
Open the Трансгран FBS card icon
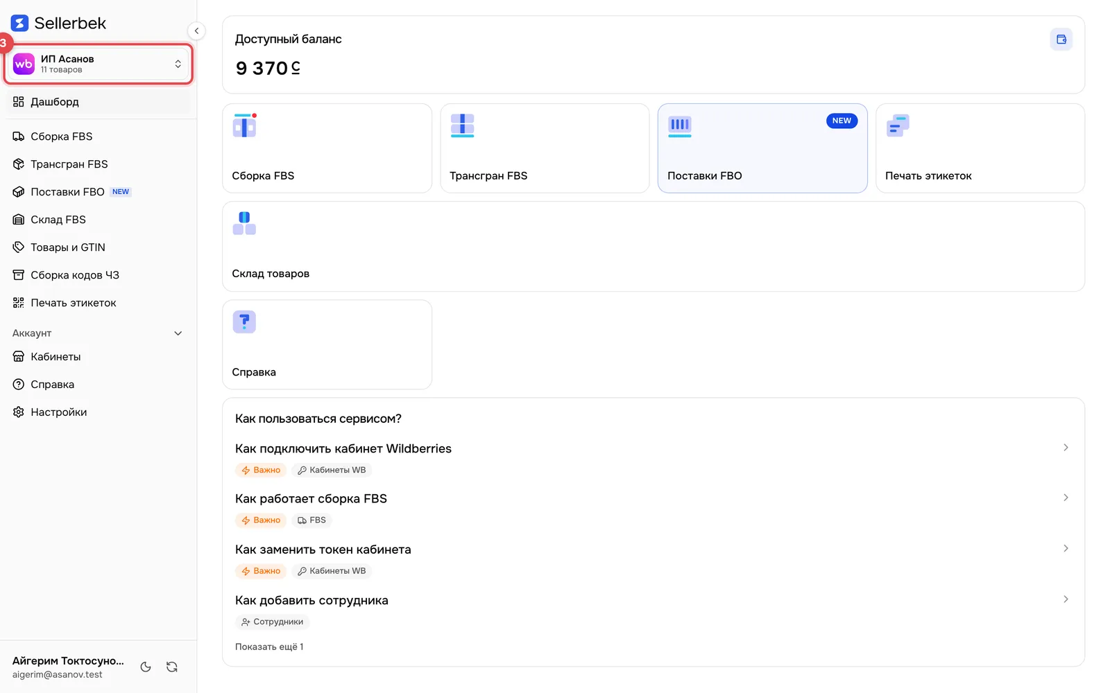pyautogui.click(x=462, y=126)
